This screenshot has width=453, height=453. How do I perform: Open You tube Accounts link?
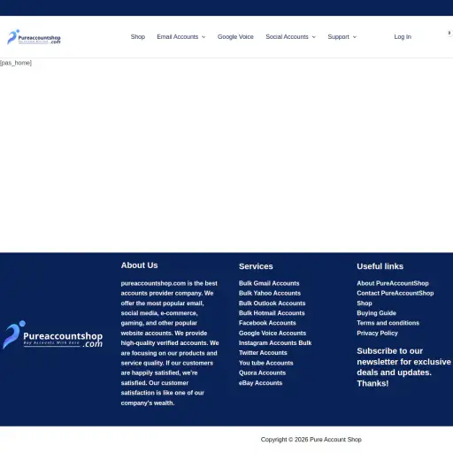pos(265,363)
